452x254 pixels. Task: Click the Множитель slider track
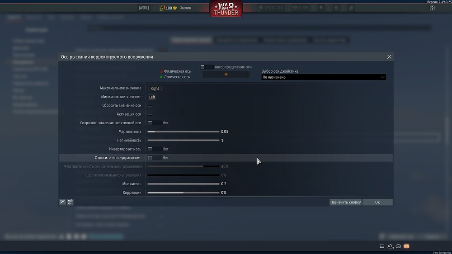click(183, 184)
